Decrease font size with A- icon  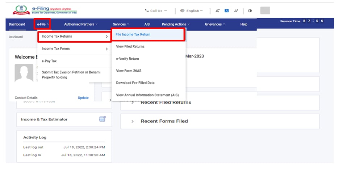[x=218, y=11]
